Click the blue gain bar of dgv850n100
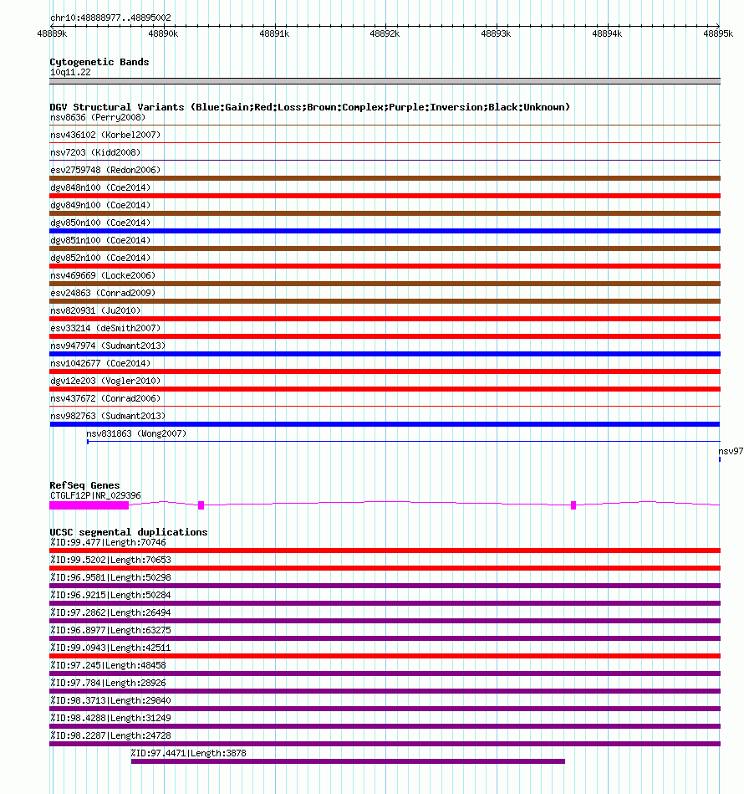 (x=385, y=231)
